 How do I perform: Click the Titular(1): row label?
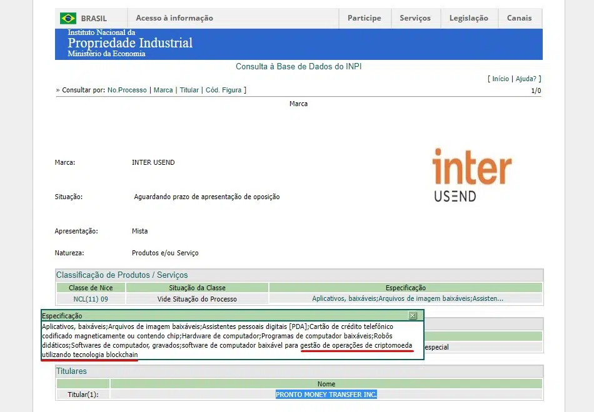pyautogui.click(x=83, y=395)
